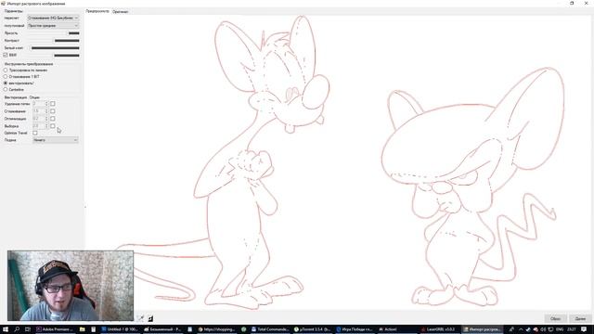594x334 pixels.
Task: Click the Pinky and Brain preview image
Action: (338, 163)
